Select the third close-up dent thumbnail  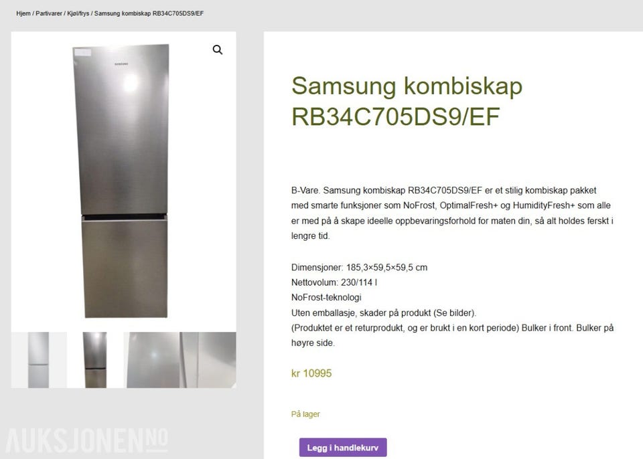[x=152, y=360]
